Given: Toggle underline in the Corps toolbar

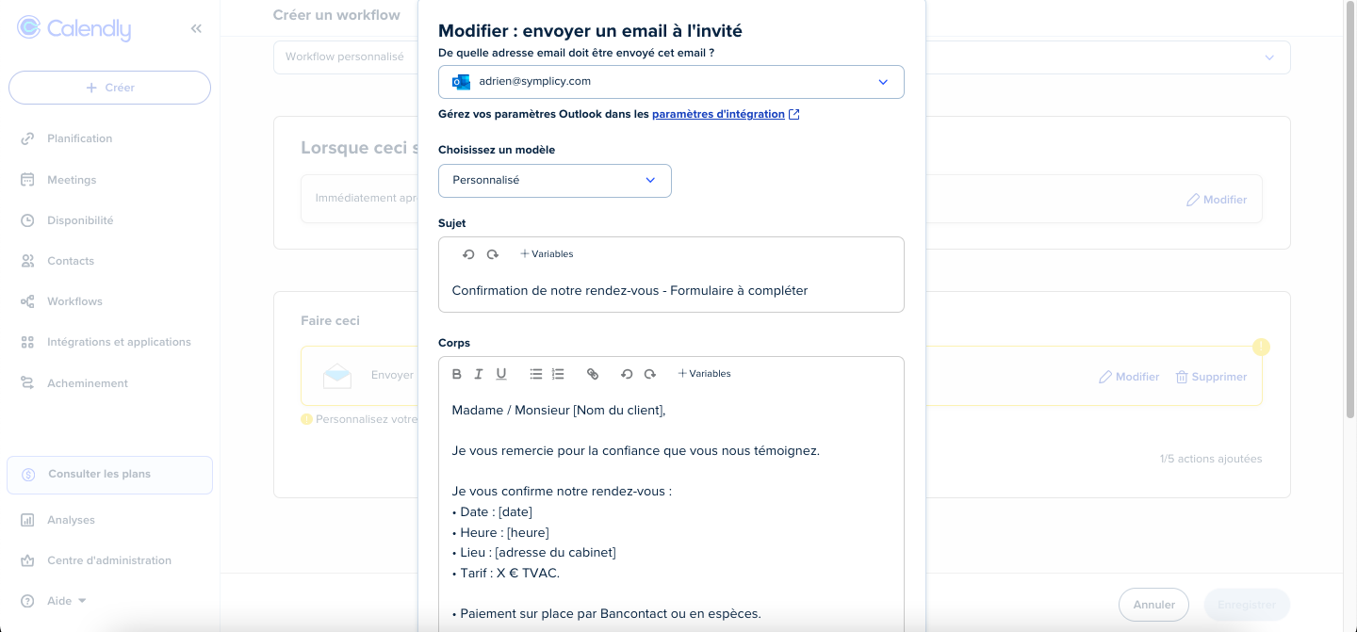Looking at the screenshot, I should tap(501, 374).
